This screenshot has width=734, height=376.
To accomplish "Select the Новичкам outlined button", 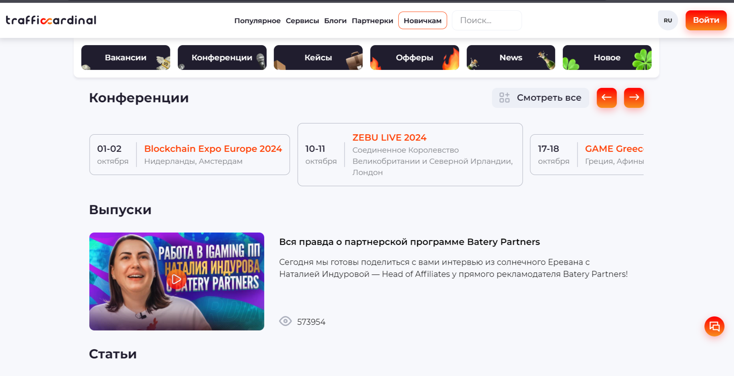I will [x=422, y=21].
